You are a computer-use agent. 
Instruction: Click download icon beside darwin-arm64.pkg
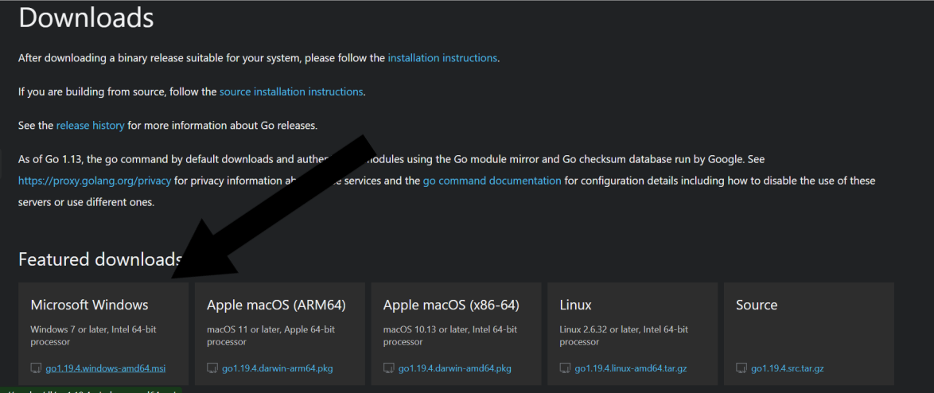(212, 368)
